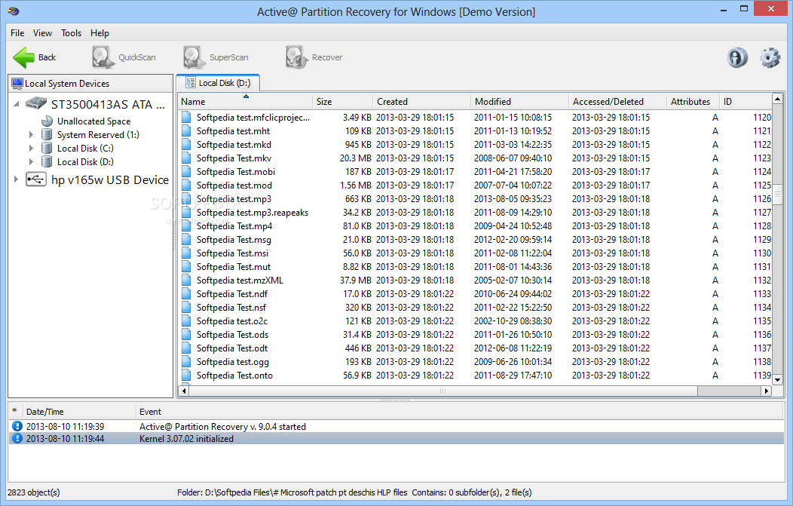Click the info icon of Partition Recovery started event
Image resolution: width=793 pixels, height=506 pixels.
point(17,426)
